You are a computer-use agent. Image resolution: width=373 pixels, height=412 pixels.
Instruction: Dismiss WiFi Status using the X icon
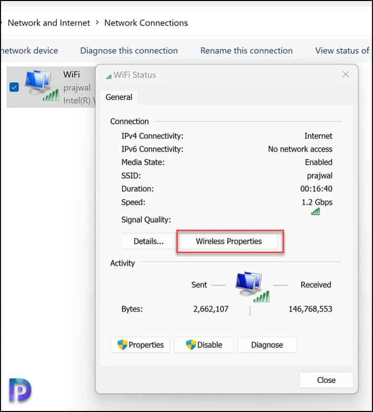click(x=346, y=74)
